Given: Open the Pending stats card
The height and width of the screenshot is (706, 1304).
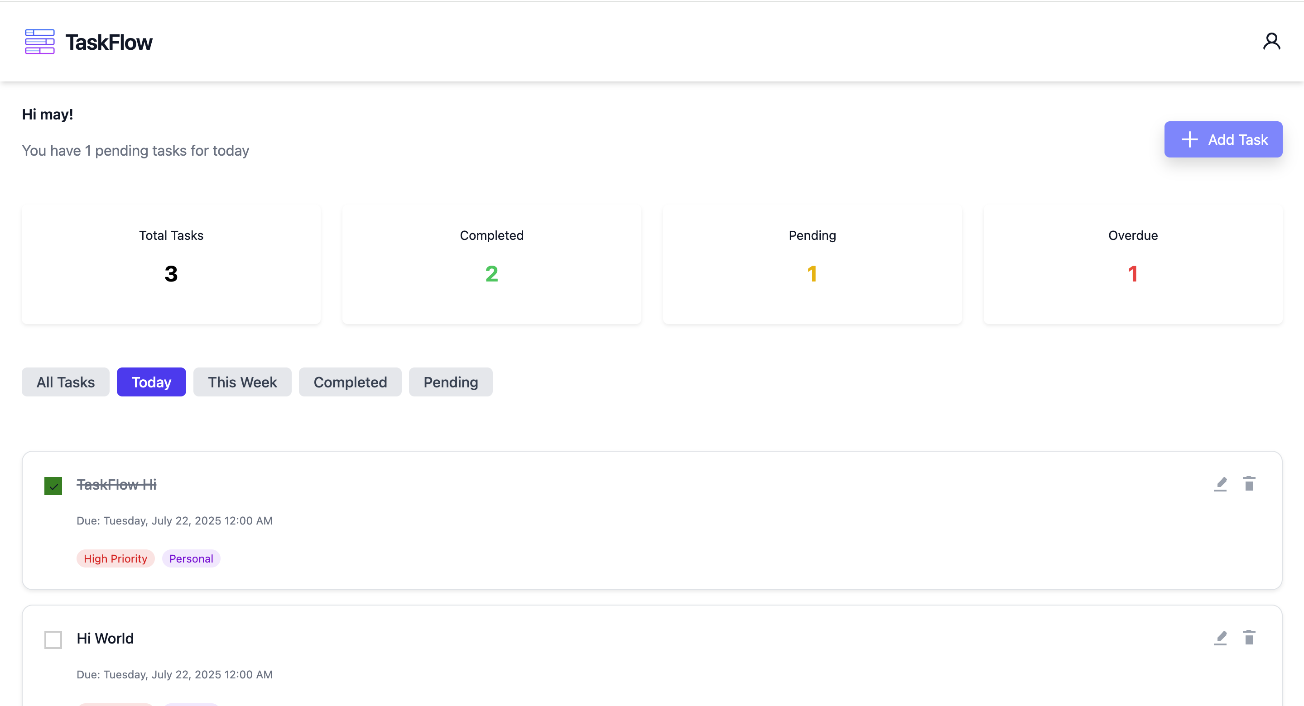Looking at the screenshot, I should (812, 264).
